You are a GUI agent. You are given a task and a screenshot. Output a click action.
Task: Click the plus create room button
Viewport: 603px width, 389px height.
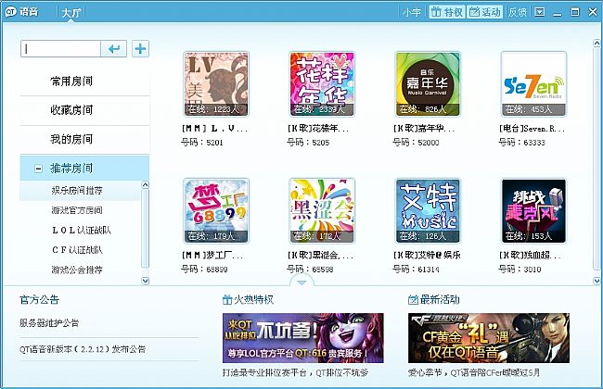point(140,49)
